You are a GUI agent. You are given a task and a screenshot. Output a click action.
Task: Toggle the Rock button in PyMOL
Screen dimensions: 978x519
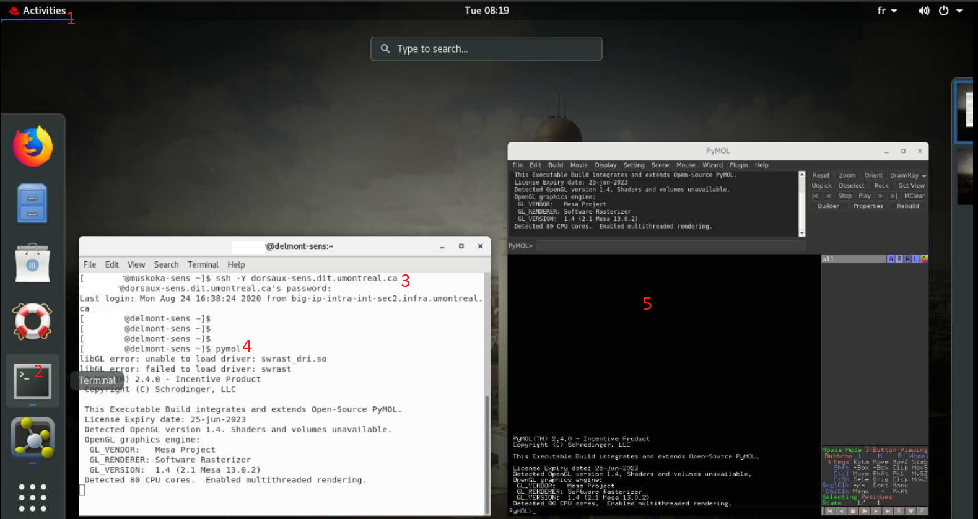(x=881, y=186)
